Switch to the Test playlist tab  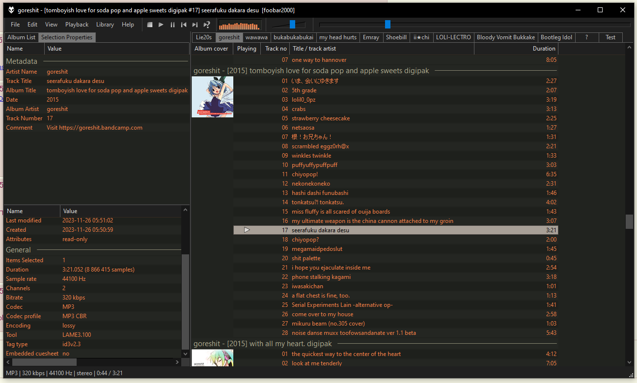pos(610,37)
